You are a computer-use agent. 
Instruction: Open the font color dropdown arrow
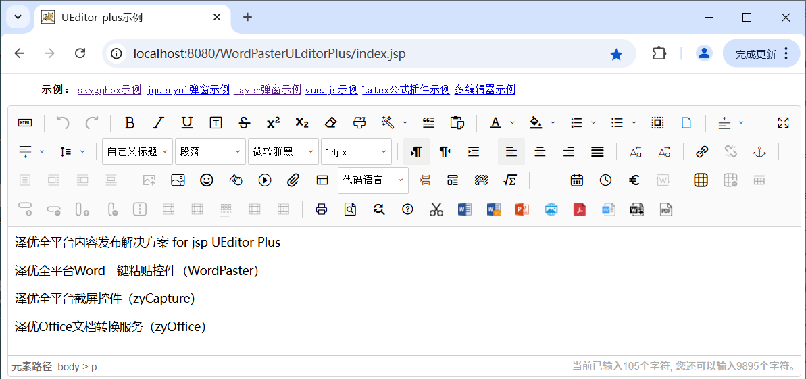[x=512, y=122]
